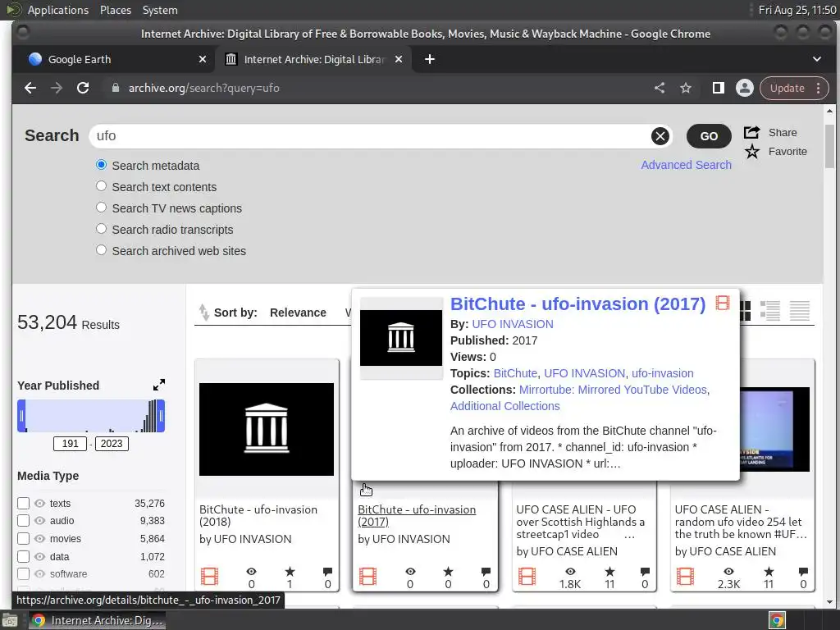Viewport: 840px width, 630px height.
Task: Open Chrome three-dot menu
Action: click(818, 88)
